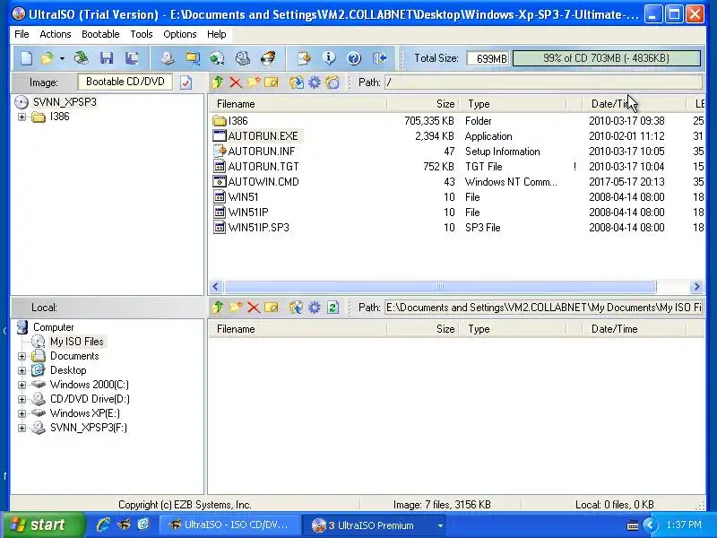The width and height of the screenshot is (717, 538).
Task: Click the Windows start button
Action: (43, 525)
